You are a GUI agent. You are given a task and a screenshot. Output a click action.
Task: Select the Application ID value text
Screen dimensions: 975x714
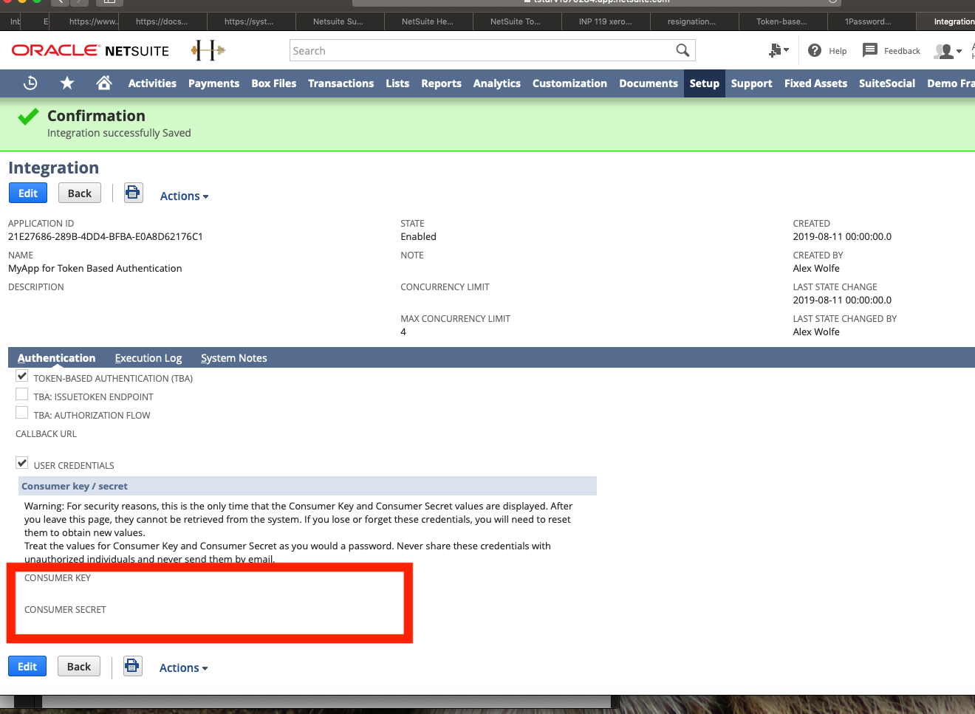point(106,237)
